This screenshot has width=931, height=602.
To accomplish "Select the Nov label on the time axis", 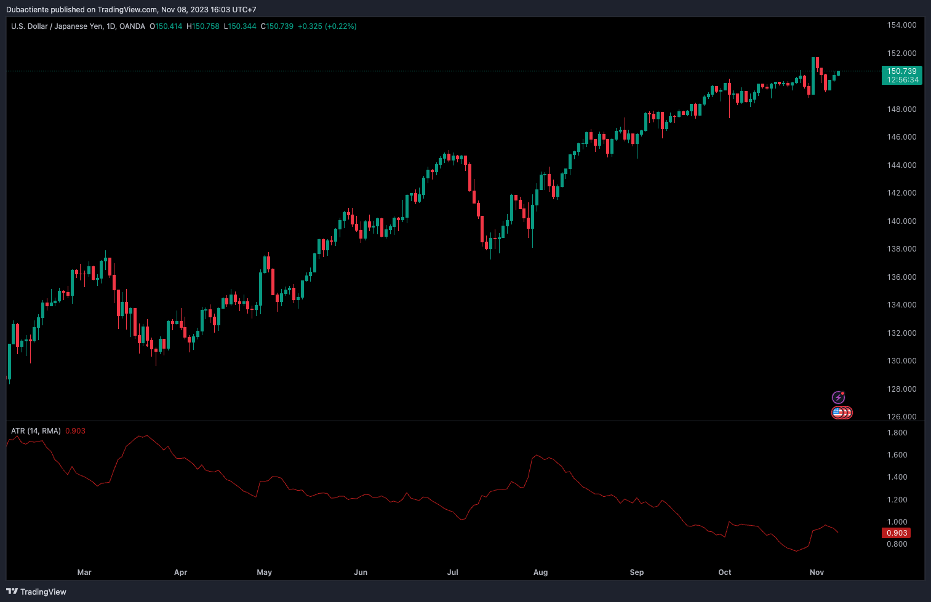I will tap(817, 572).
